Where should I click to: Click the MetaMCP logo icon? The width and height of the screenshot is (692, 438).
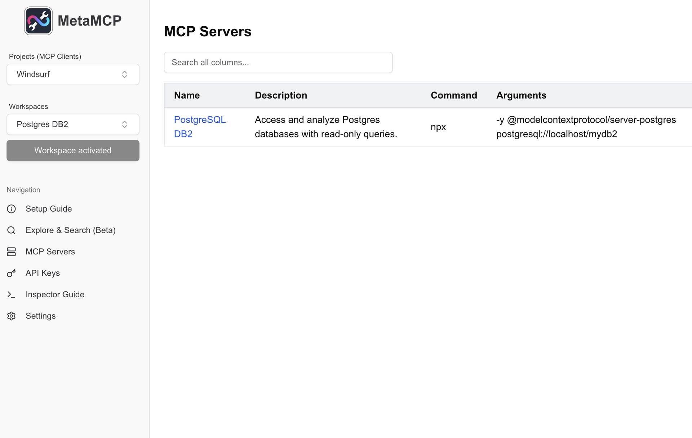38,21
